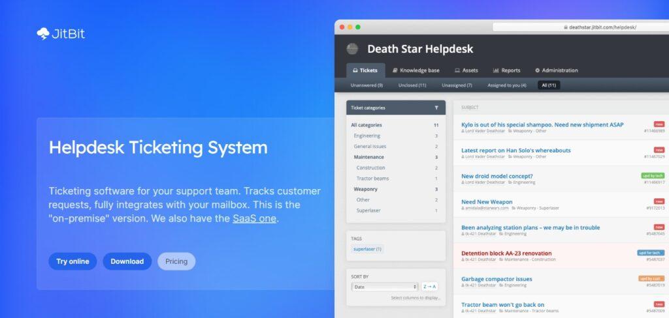
Task: Show Unclosed (11) tickets
Action: [x=412, y=85]
